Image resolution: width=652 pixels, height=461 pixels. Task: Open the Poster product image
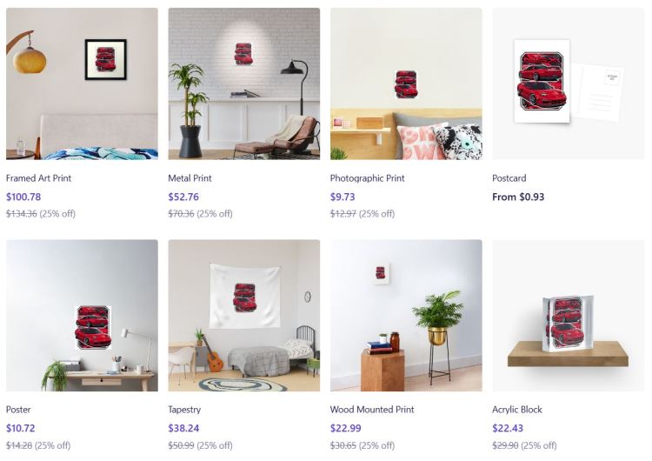point(82,316)
